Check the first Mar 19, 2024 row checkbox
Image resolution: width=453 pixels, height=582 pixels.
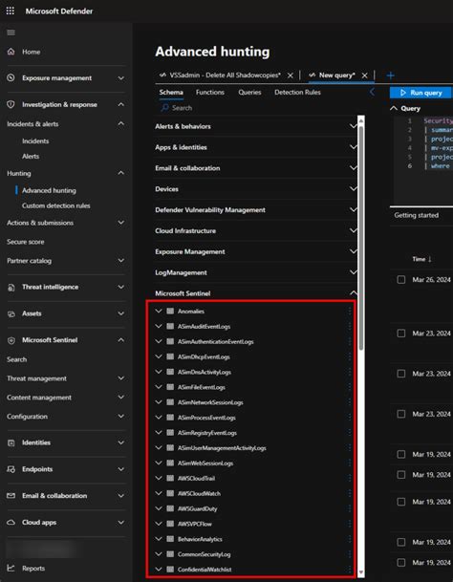point(401,454)
